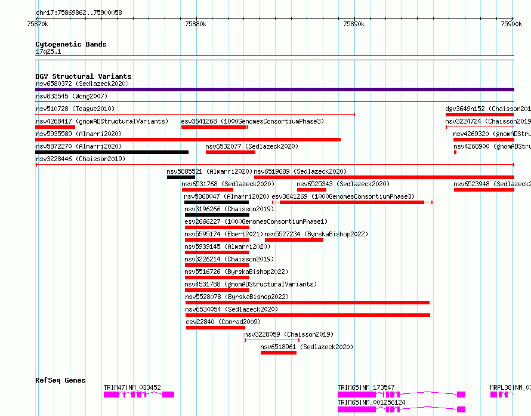Click the RefSeq Genes track title
Screen dimensions: 531x416
[x=60, y=380]
